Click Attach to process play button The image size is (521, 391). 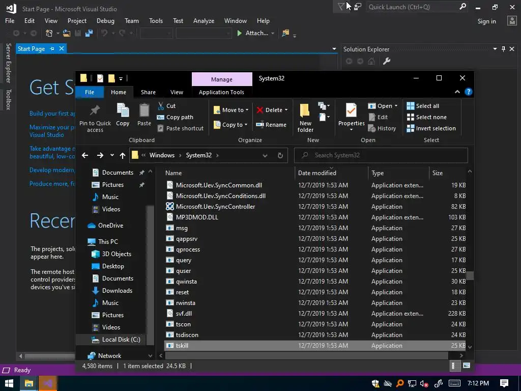click(239, 33)
